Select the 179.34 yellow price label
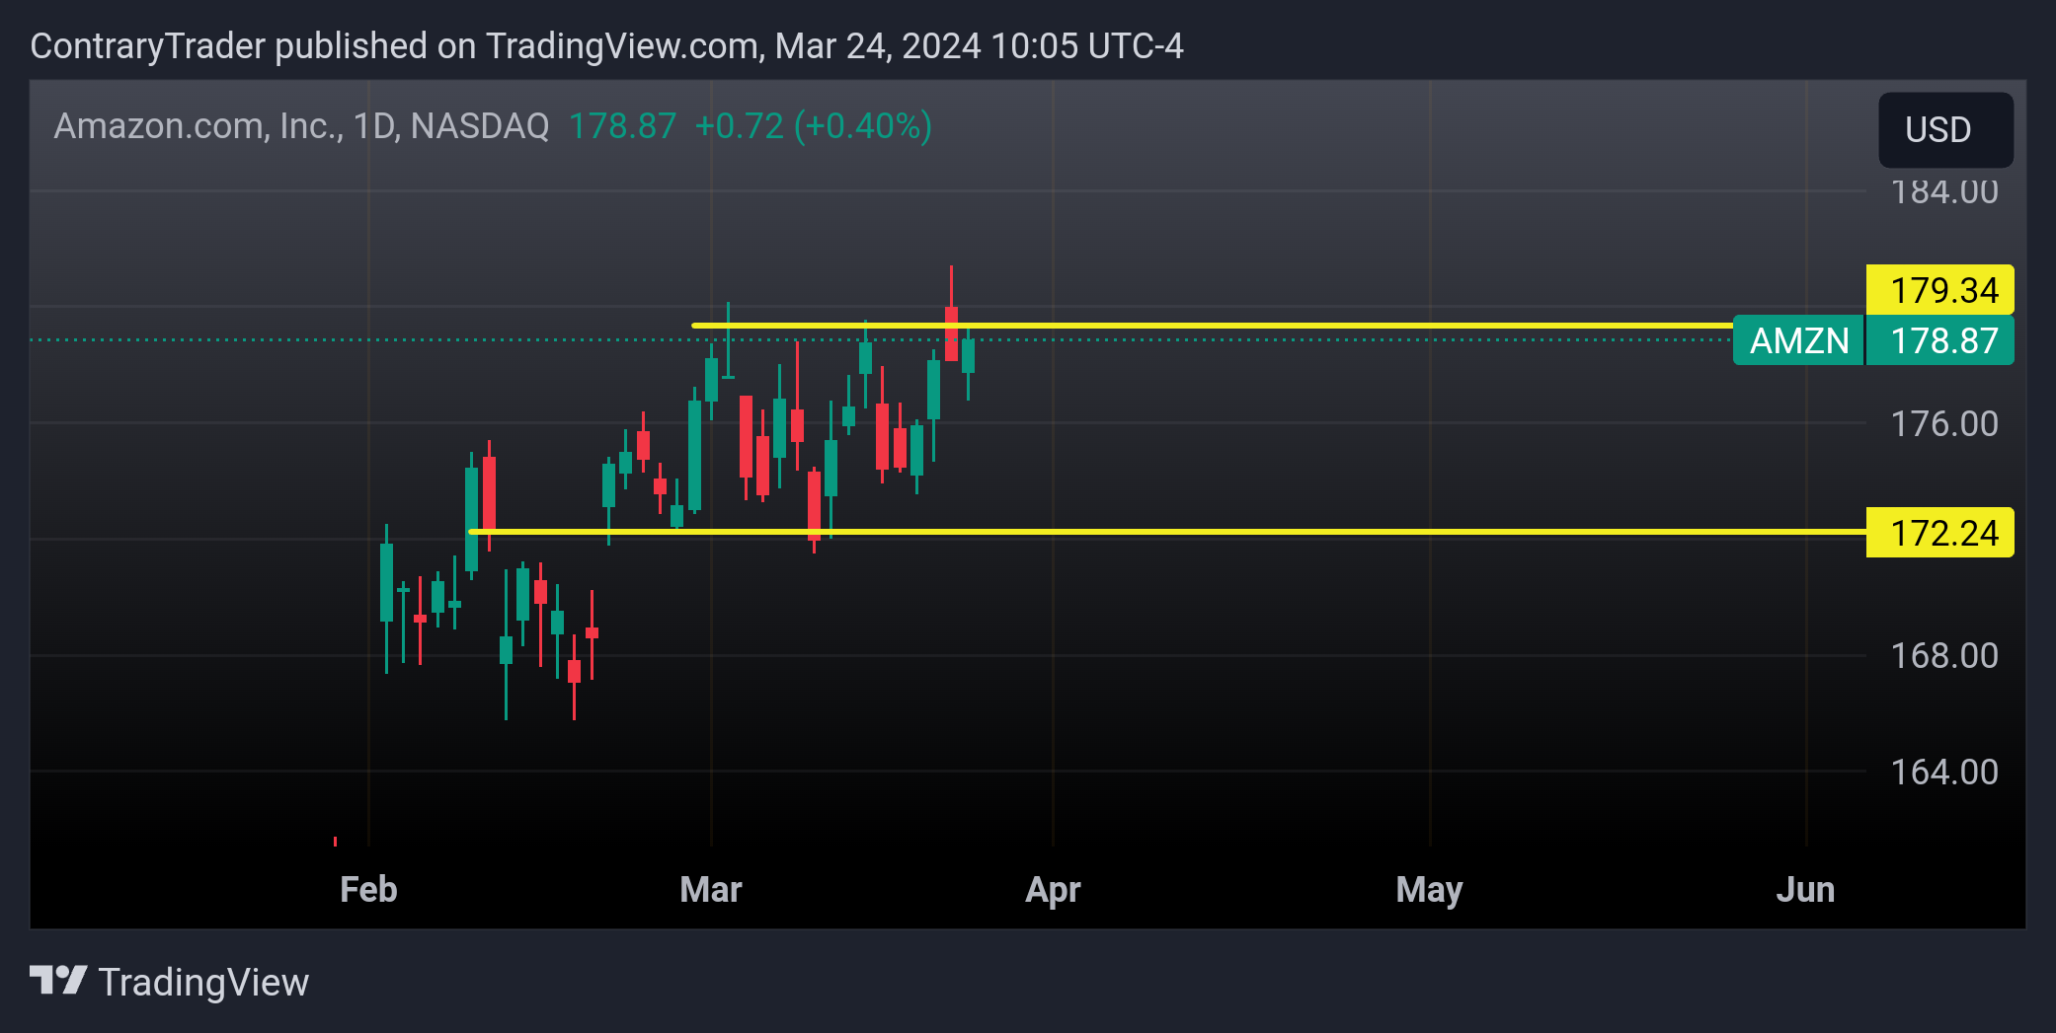2056x1033 pixels. pyautogui.click(x=1939, y=290)
